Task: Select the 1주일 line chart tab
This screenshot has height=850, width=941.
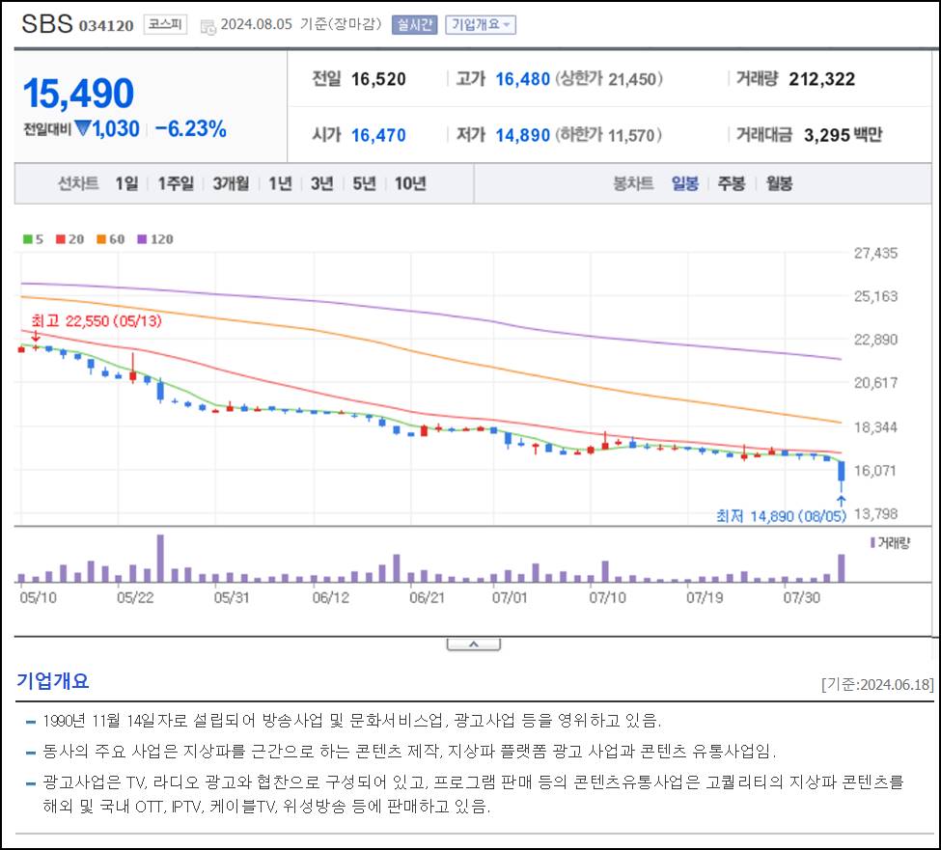Action: [x=176, y=183]
